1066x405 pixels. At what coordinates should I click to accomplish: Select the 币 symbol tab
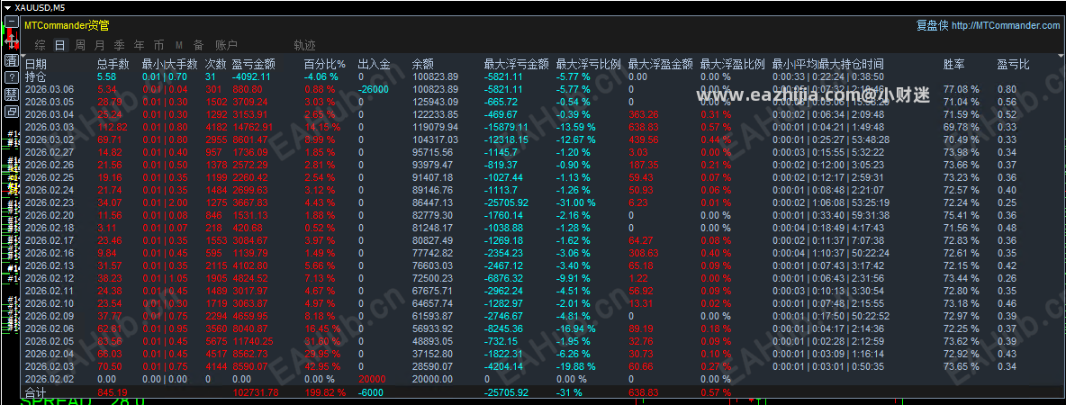pos(159,46)
